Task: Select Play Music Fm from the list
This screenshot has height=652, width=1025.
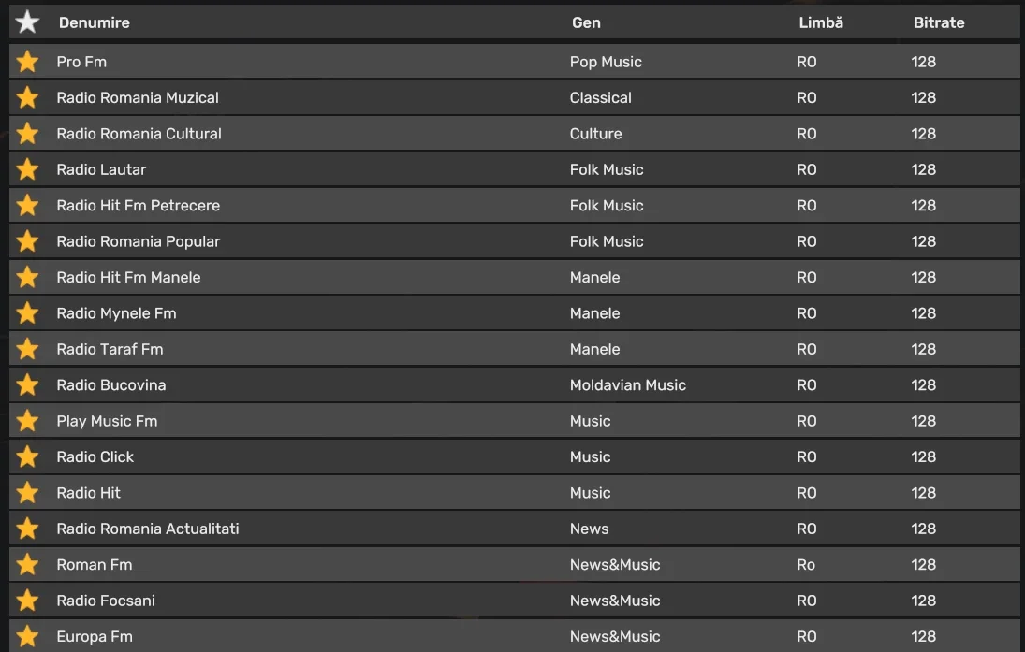Action: (107, 421)
